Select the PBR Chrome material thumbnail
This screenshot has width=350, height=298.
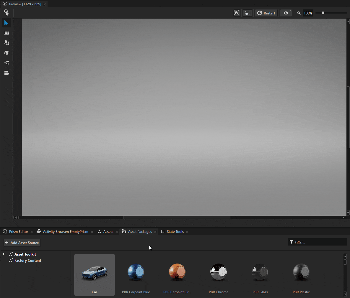click(218, 275)
